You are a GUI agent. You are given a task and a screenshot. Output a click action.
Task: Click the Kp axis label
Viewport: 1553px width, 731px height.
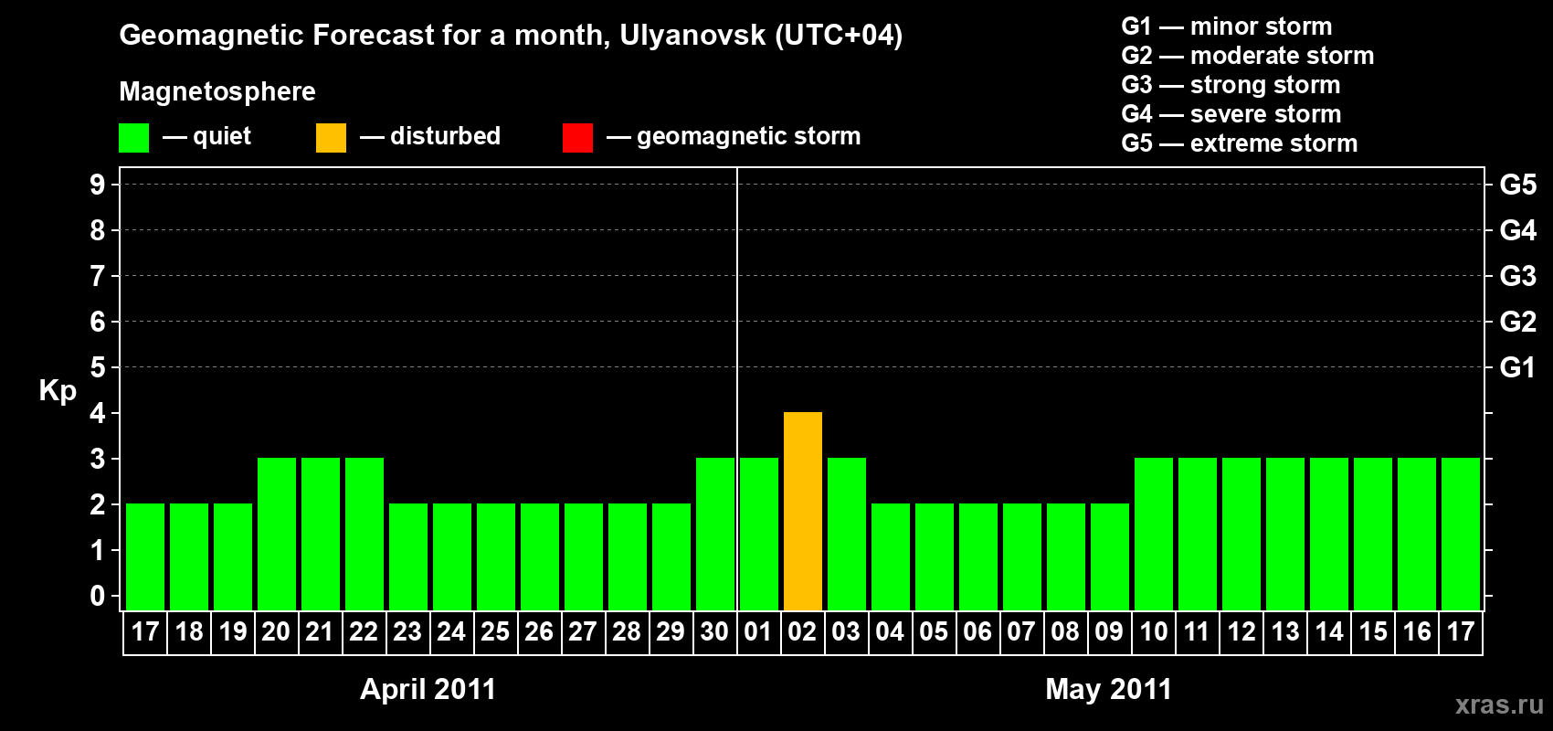(58, 390)
